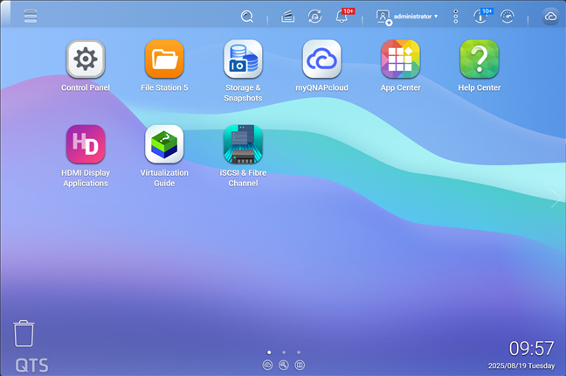The image size is (566, 376).
Task: Go to next desktop page arrow
Action: click(556, 200)
